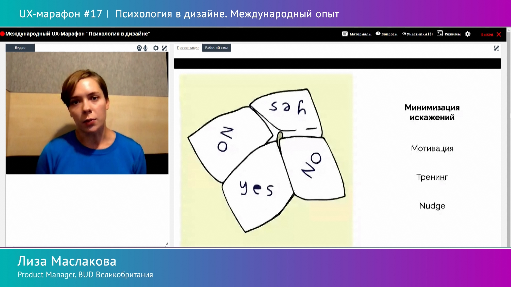Toggle webcam icon in video panel
The width and height of the screenshot is (511, 287).
pyautogui.click(x=139, y=48)
